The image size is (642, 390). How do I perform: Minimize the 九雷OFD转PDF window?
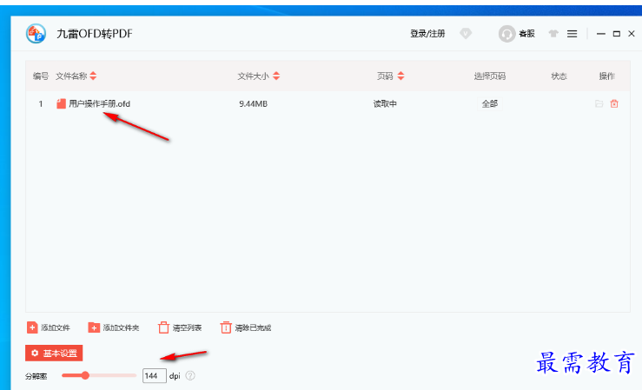tap(600, 34)
